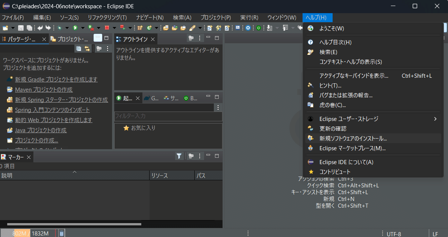Click the Save floppy-disk icon
Image resolution: width=448 pixels, height=237 pixels.
pos(21,28)
